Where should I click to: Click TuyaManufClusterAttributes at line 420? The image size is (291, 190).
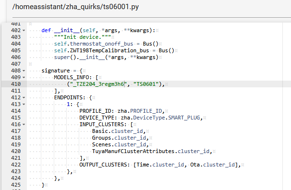133,152
